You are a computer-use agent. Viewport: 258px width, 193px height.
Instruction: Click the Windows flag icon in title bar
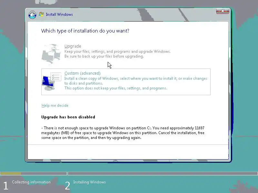(x=41, y=14)
